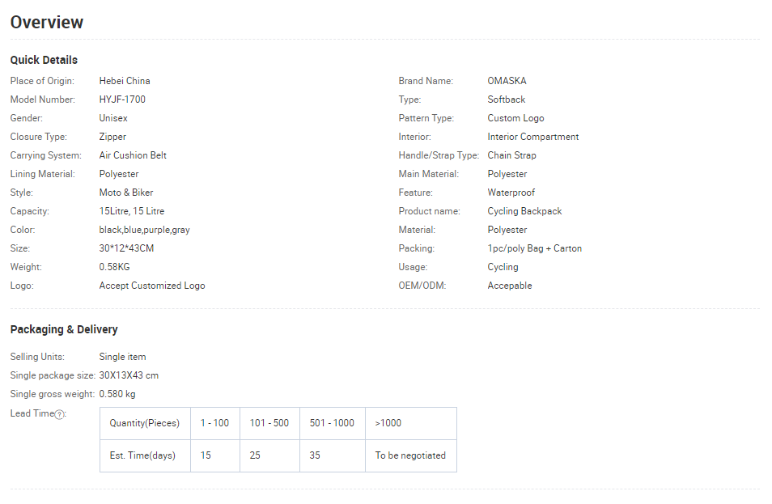Click the Chain Strap handle type value

[x=511, y=155]
